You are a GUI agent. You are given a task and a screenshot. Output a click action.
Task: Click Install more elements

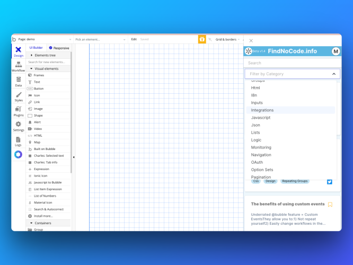pyautogui.click(x=48, y=216)
